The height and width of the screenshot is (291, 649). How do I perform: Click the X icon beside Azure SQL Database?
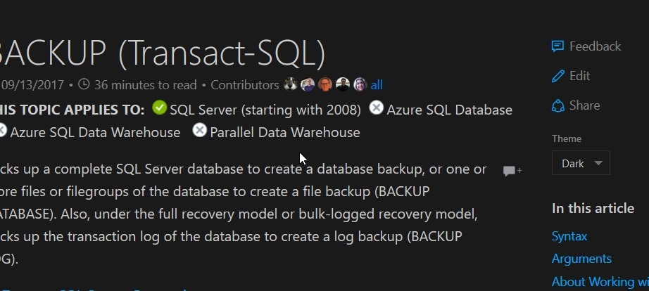[x=377, y=108]
